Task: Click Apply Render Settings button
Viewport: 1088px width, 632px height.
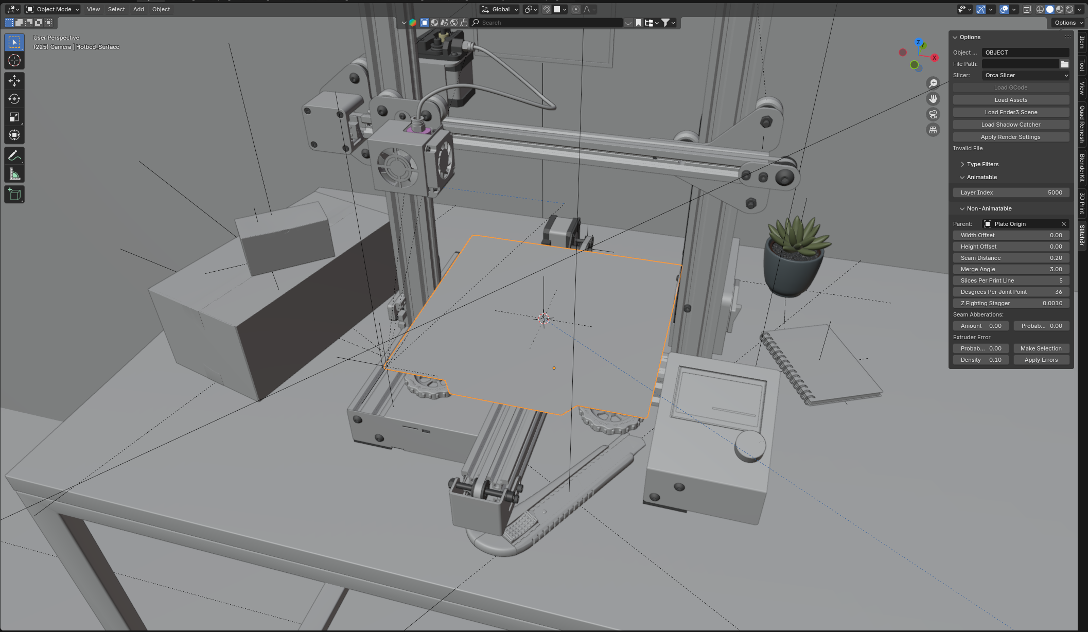Action: tap(1010, 137)
